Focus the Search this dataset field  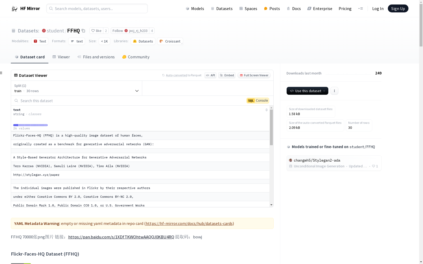pyautogui.click(x=130, y=101)
